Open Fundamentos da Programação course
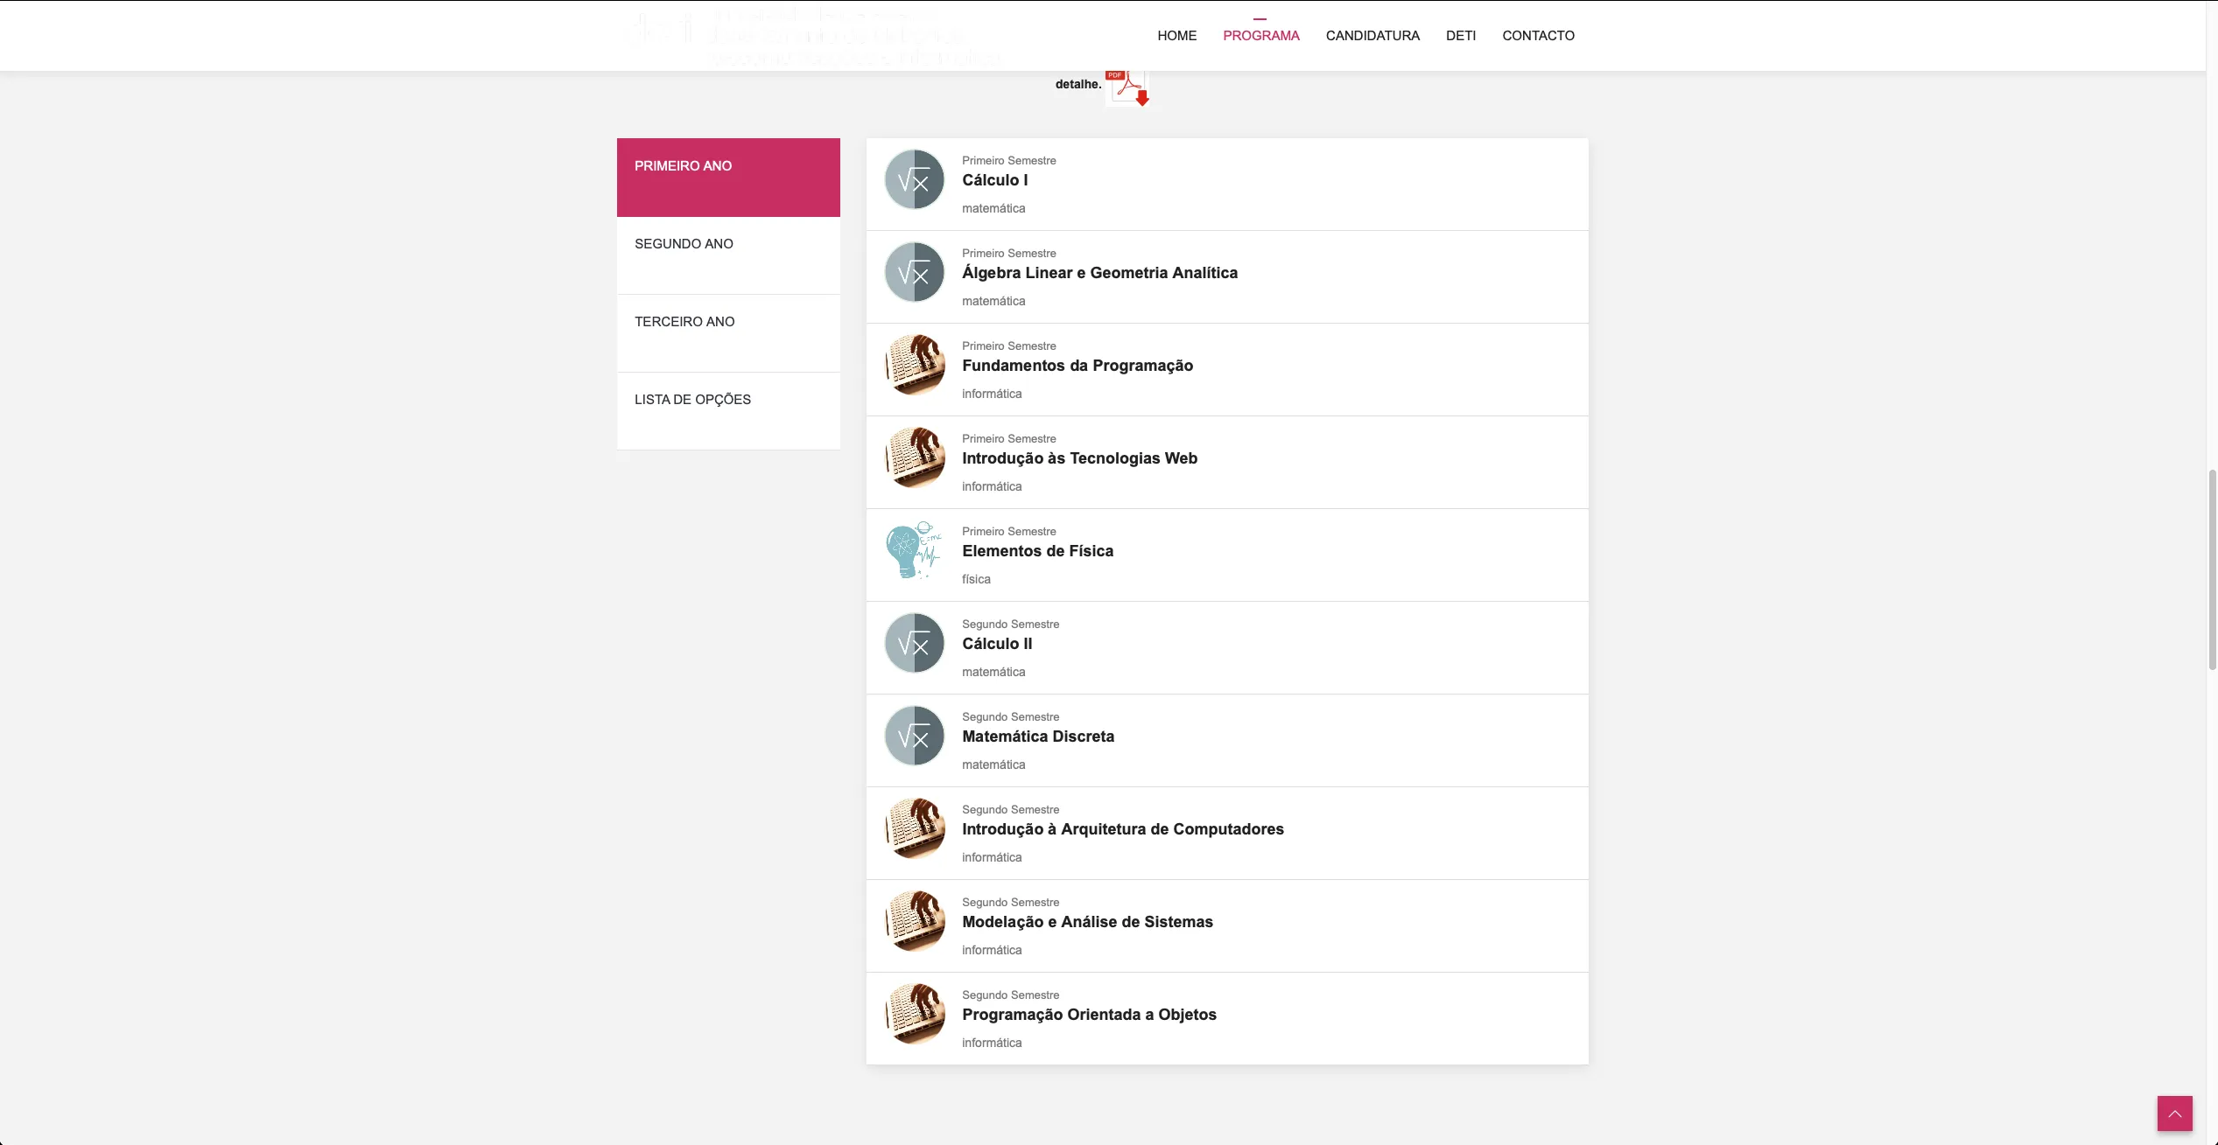The width and height of the screenshot is (2218, 1145). 1077,366
